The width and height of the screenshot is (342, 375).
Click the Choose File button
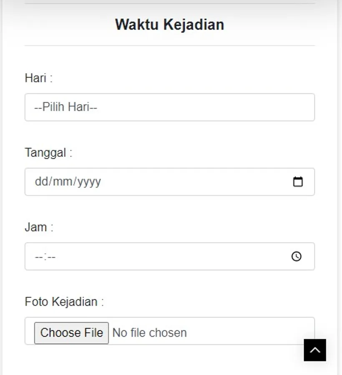pyautogui.click(x=71, y=332)
